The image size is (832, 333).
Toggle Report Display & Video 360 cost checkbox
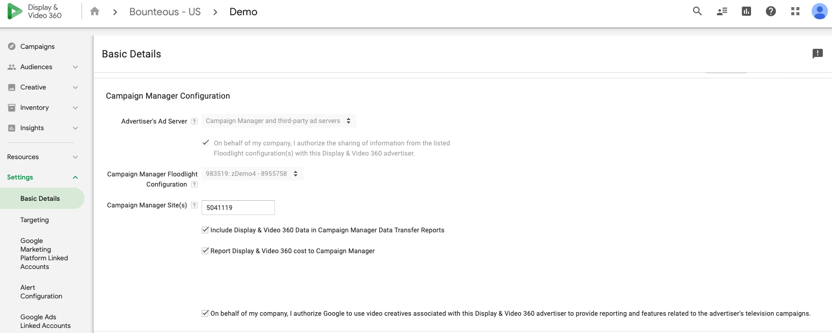[x=205, y=251]
